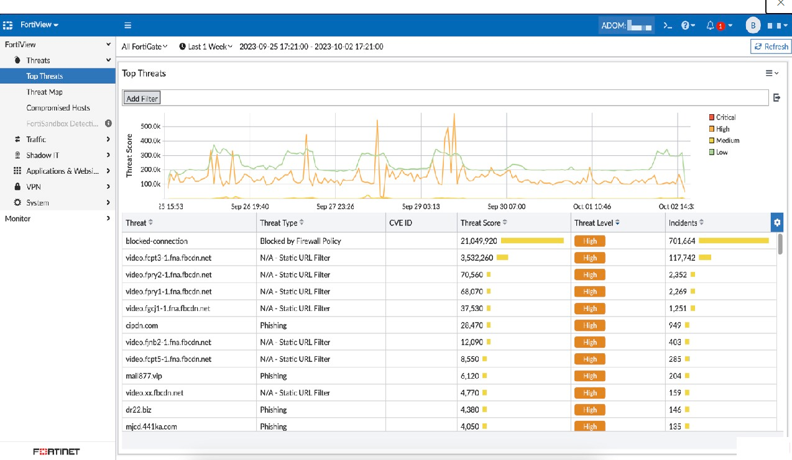The image size is (792, 460).
Task: Open the cipdn.com threat entry
Action: coord(142,325)
